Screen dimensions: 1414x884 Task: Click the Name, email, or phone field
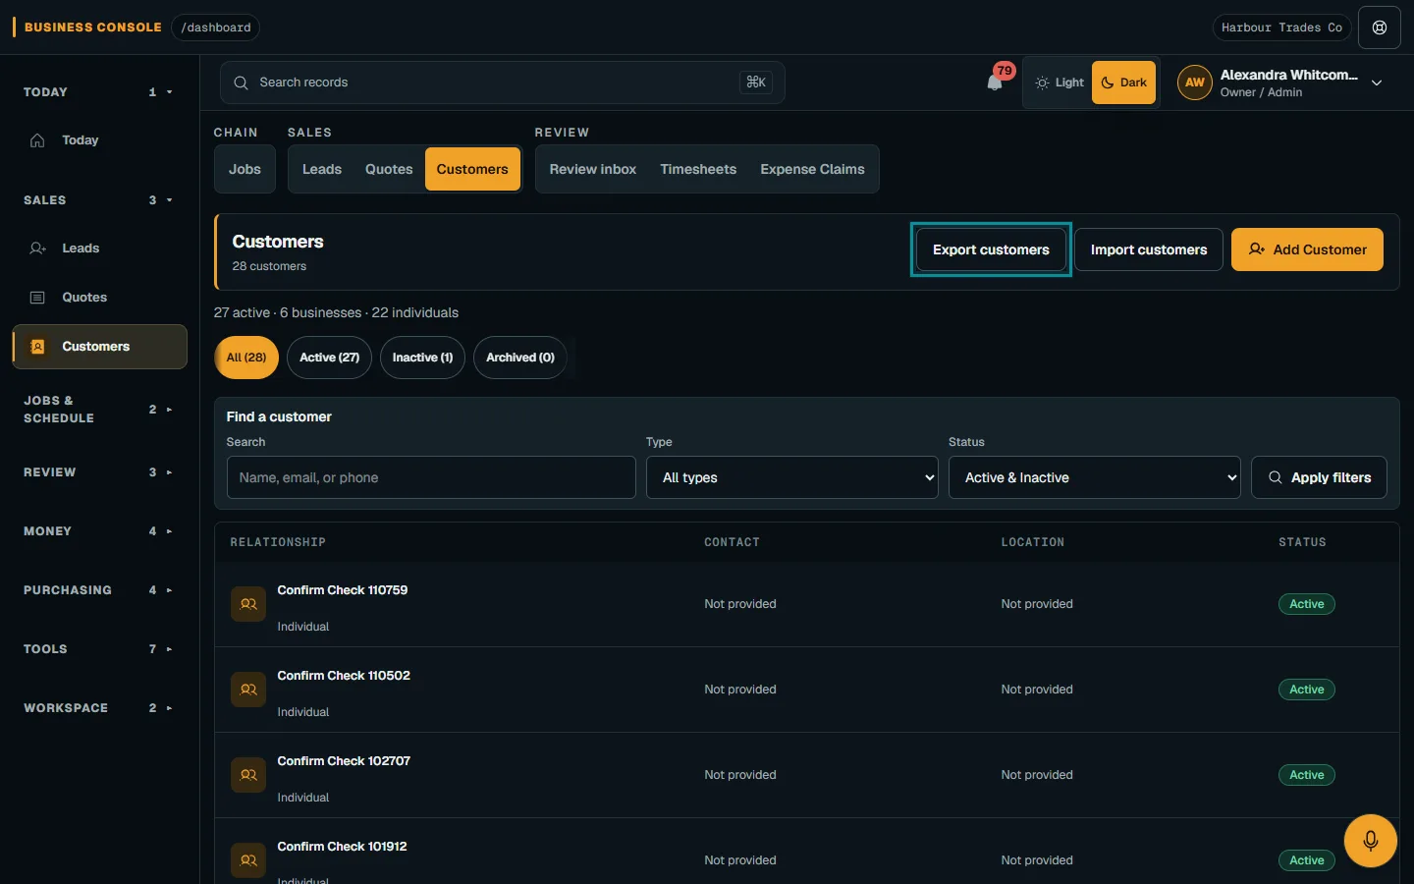pos(431,477)
